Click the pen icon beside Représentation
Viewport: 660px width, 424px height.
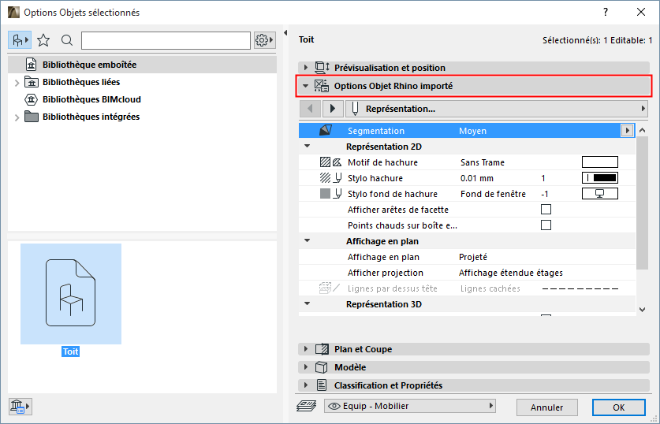(x=355, y=109)
